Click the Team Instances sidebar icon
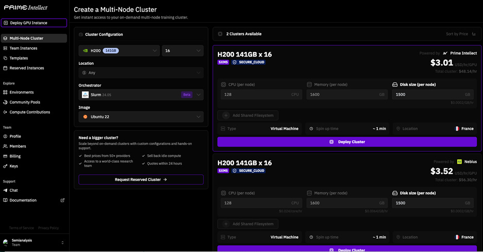Viewport: 483px width, 252px height. click(5, 48)
